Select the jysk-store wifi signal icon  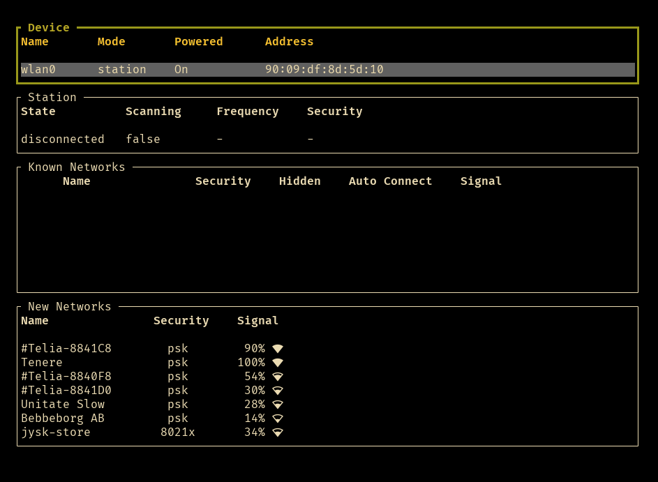pyautogui.click(x=277, y=432)
